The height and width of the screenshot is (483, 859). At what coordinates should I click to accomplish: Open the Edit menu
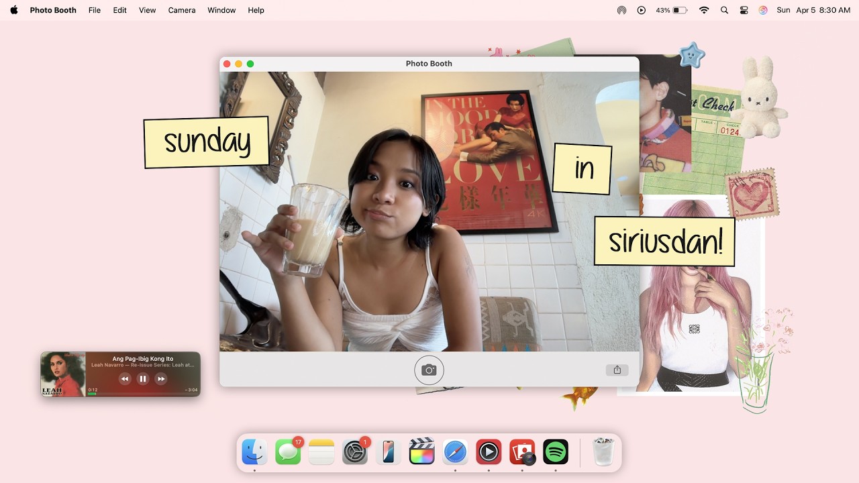point(120,10)
